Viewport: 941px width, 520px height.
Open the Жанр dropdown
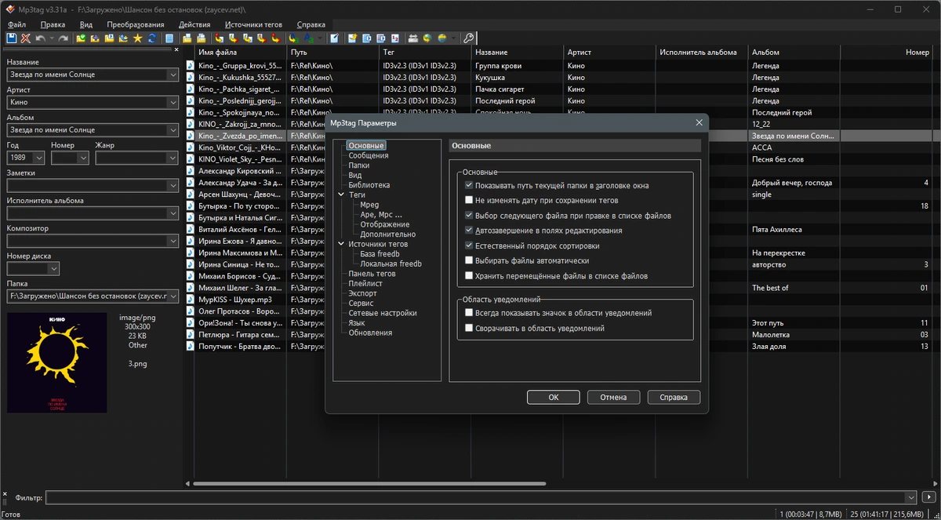tap(173, 158)
